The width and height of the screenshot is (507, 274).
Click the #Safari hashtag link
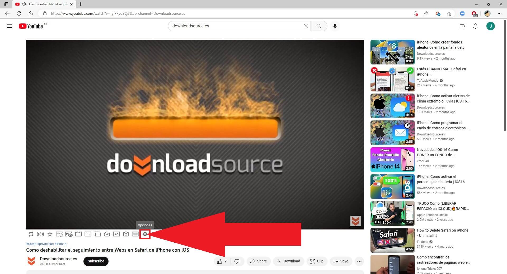pyautogui.click(x=31, y=244)
